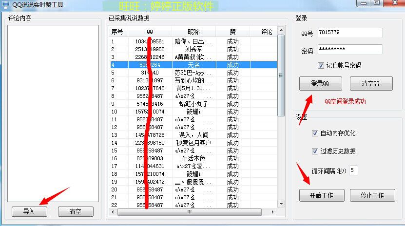Disable the 自动内存优化 checkbox
The image size is (405, 226).
pos(315,133)
